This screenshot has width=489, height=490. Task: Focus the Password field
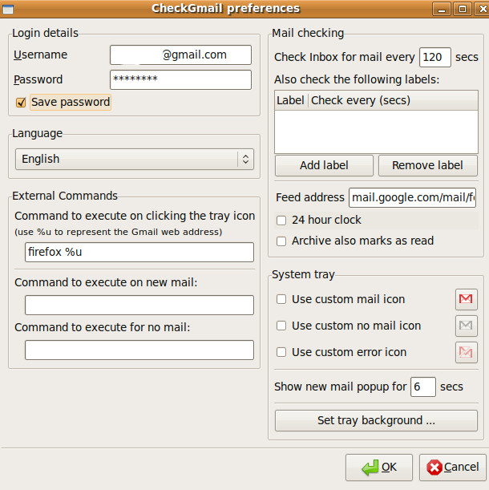point(180,79)
